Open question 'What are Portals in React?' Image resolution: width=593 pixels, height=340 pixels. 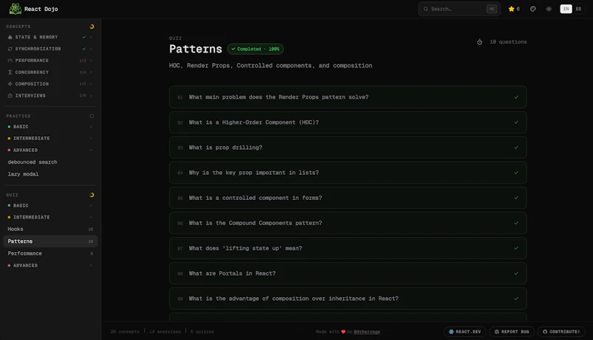[348, 273]
